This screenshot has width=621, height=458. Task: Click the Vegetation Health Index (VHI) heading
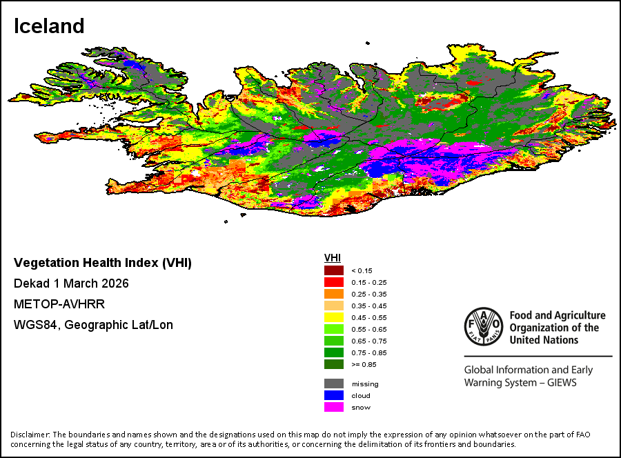tap(103, 263)
